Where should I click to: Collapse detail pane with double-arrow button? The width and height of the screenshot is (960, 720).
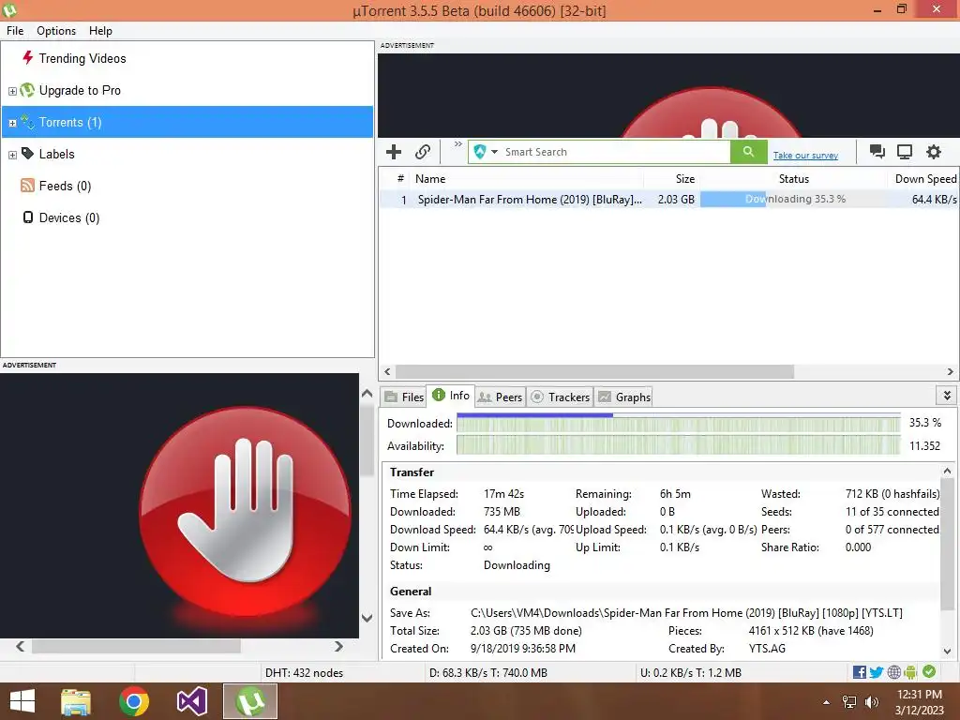947,396
